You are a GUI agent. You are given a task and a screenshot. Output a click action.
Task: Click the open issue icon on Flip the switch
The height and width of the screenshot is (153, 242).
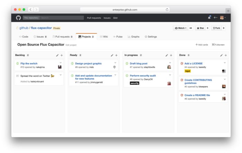tap(18, 64)
